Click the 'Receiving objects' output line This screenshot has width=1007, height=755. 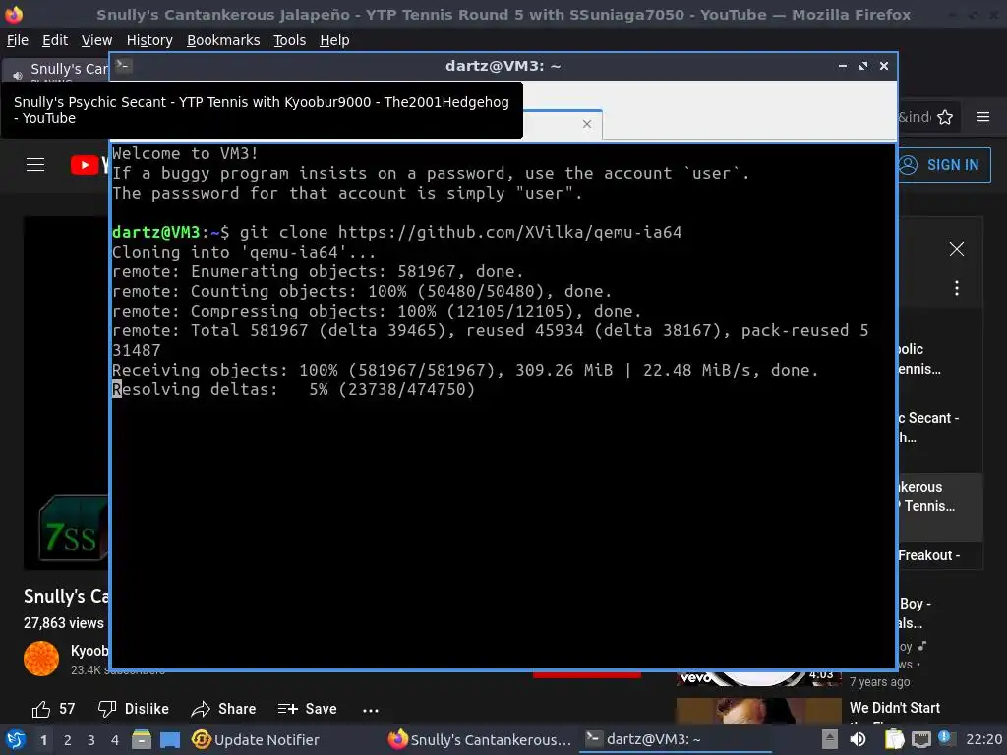465,370
